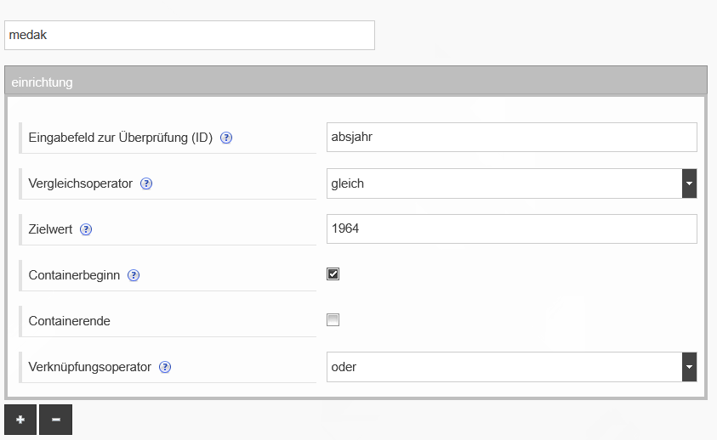Click the 'Verknüpfungsoperator' label text

click(x=89, y=367)
